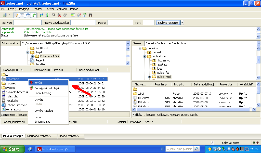The height and width of the screenshot is (153, 261).
Task: Select the modules folder icon
Action: pos(4,83)
